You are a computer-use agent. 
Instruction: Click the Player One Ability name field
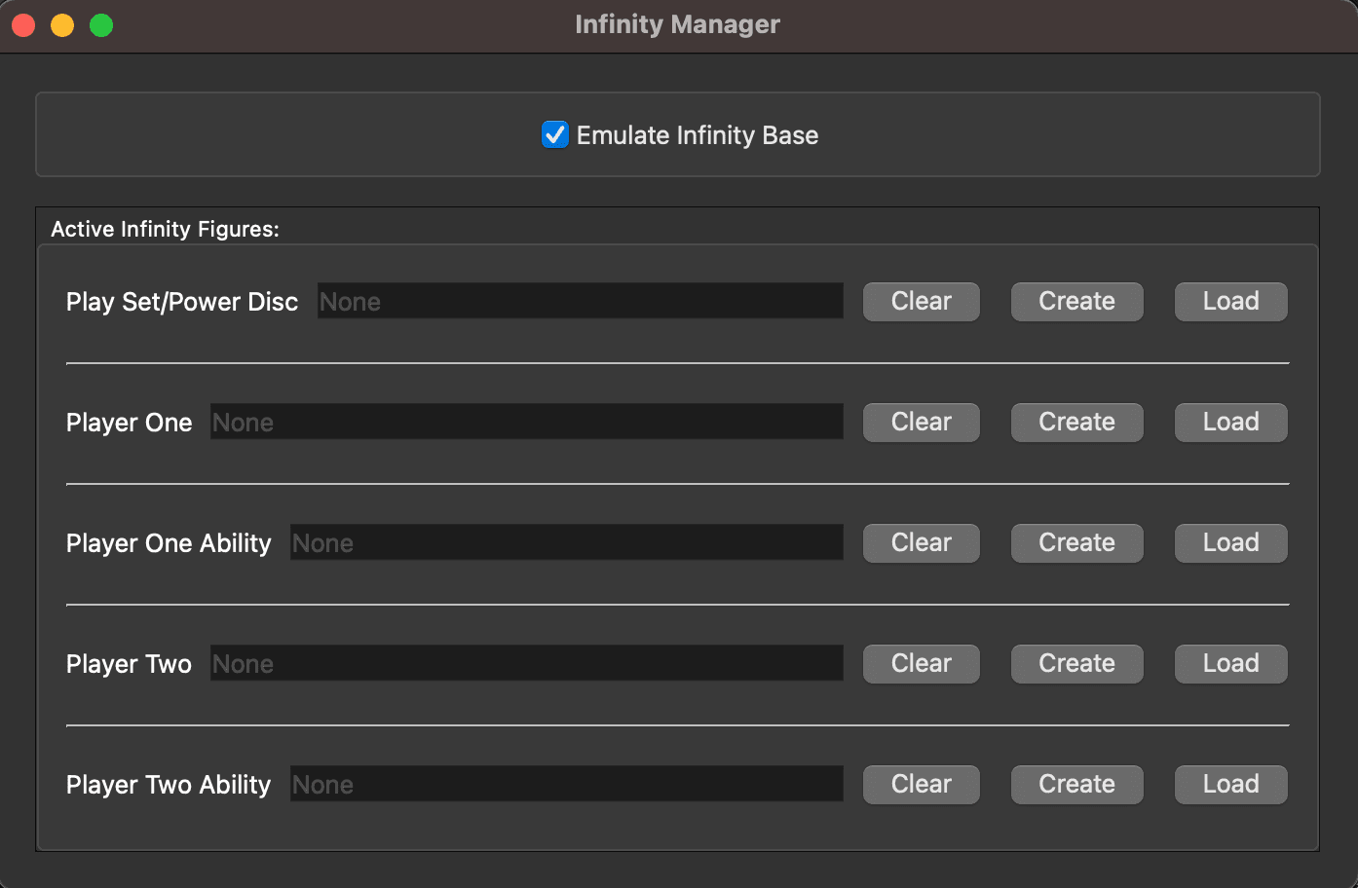pyautogui.click(x=567, y=542)
